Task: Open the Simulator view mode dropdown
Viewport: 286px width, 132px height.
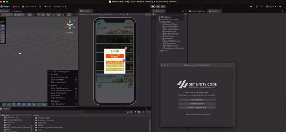Action: (84, 14)
